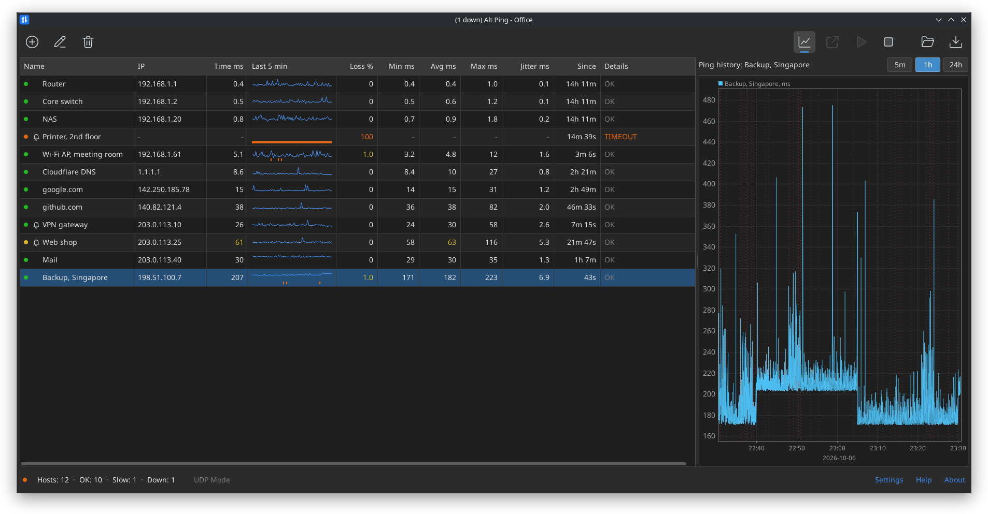Click bell icon on Web shop row
988x514 pixels.
[36, 243]
